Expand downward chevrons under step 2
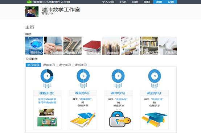This screenshot has width=201, height=134. pyautogui.click(x=83, y=86)
